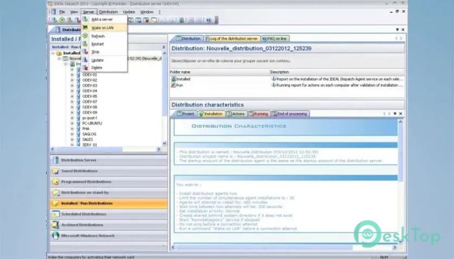Click the toolbar icon with red X mark

[x=146, y=20]
